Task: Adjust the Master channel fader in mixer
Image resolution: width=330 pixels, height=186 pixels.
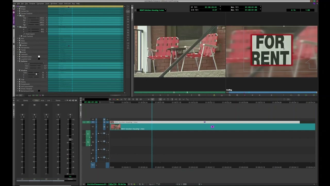Action: [x=70, y=140]
